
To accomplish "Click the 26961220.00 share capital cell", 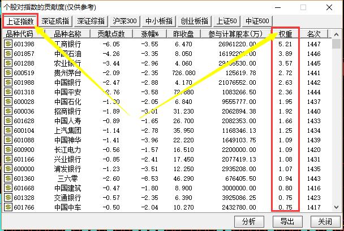I will click(238, 44).
